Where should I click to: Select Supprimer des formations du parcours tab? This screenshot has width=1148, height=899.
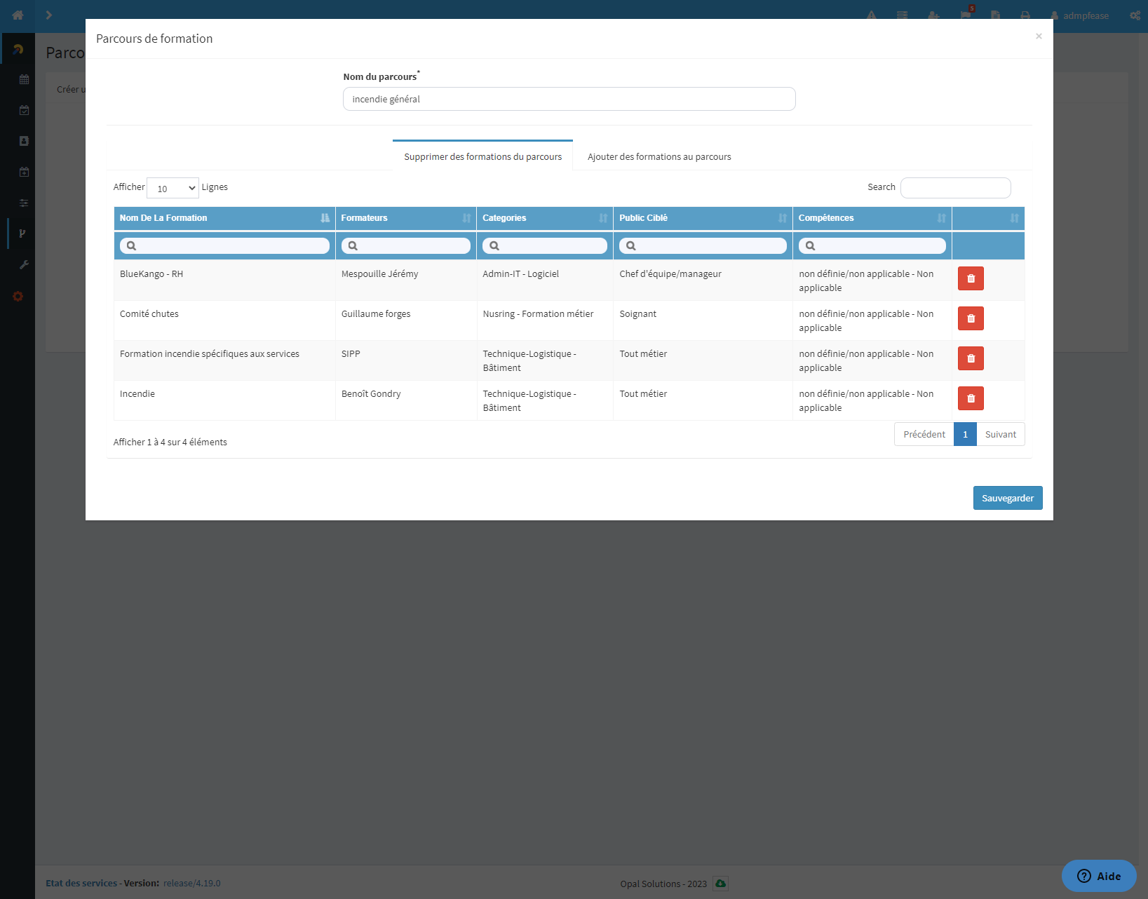click(x=482, y=156)
